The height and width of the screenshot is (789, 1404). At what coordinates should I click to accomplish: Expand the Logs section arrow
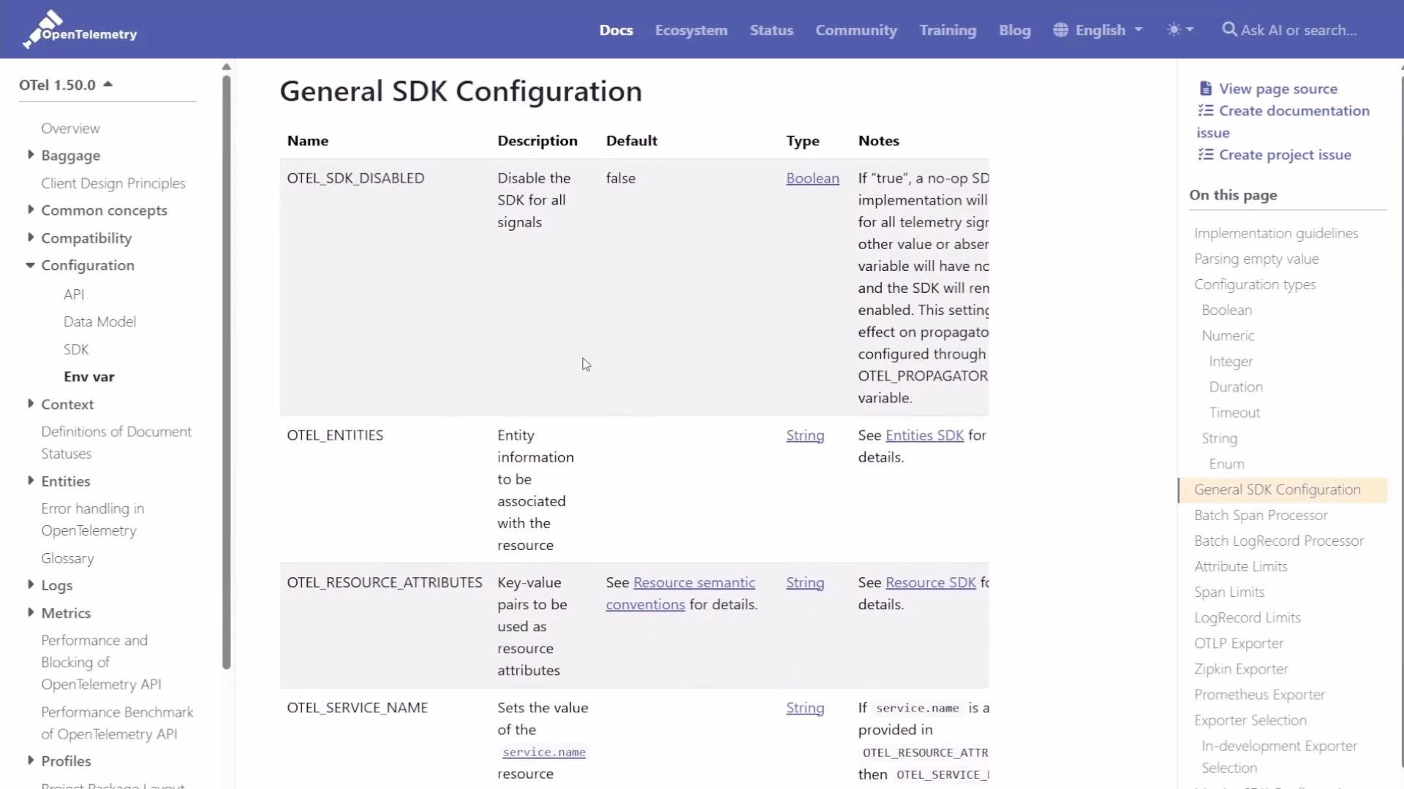[x=30, y=584]
